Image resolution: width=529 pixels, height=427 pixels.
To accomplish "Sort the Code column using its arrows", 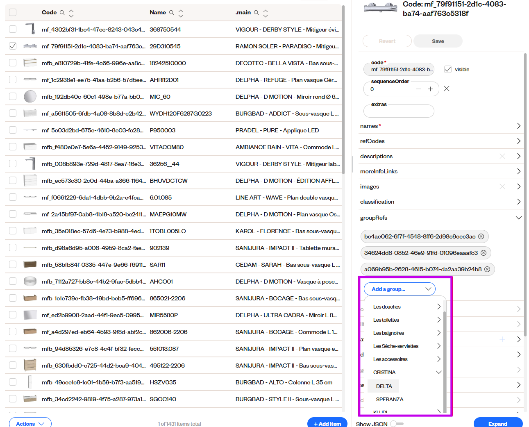I will pyautogui.click(x=71, y=13).
